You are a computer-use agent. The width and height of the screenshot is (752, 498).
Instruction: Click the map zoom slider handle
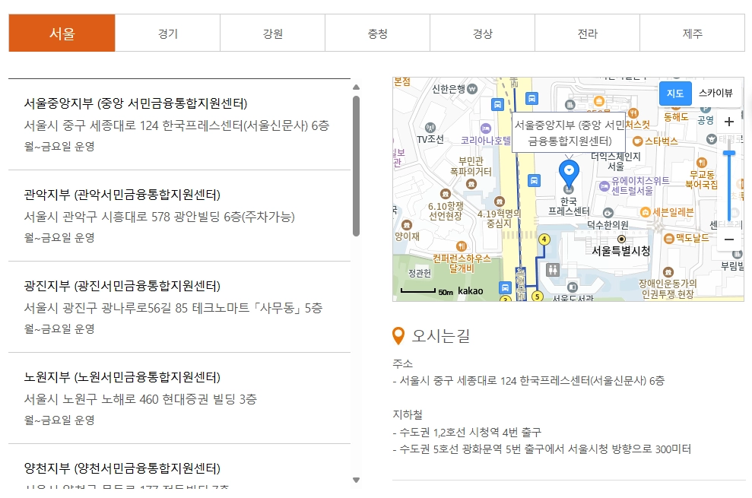point(729,153)
